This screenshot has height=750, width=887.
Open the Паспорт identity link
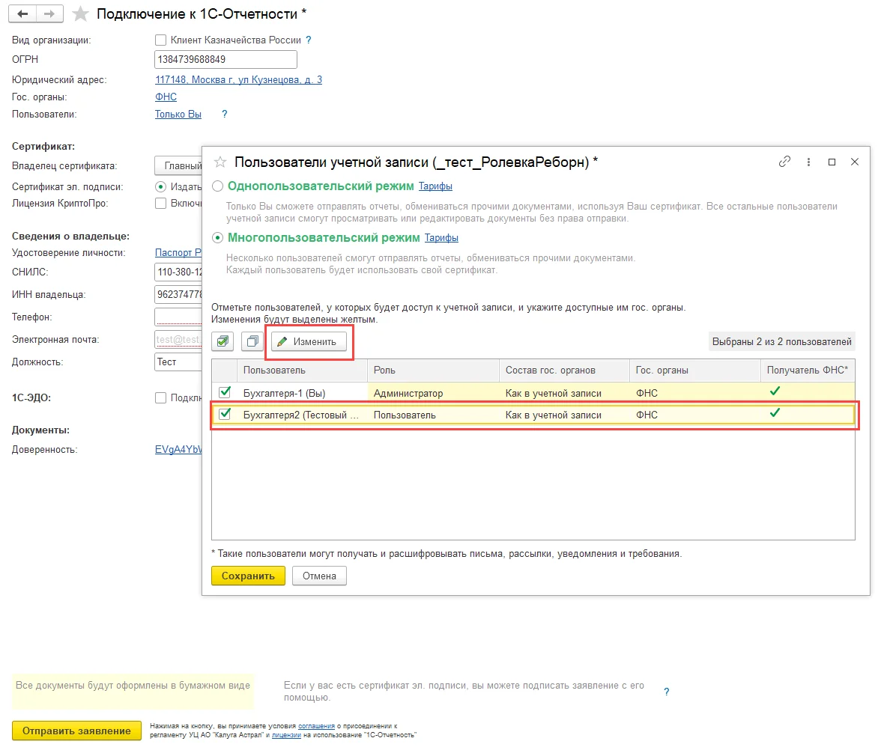point(178,253)
